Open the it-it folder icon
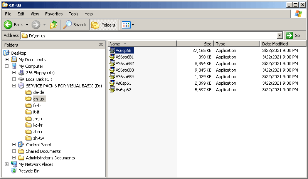The image size is (308, 179). point(29,112)
